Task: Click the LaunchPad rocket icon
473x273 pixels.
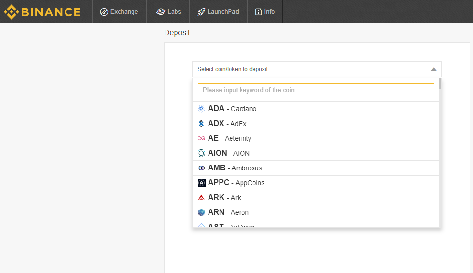Action: (201, 12)
